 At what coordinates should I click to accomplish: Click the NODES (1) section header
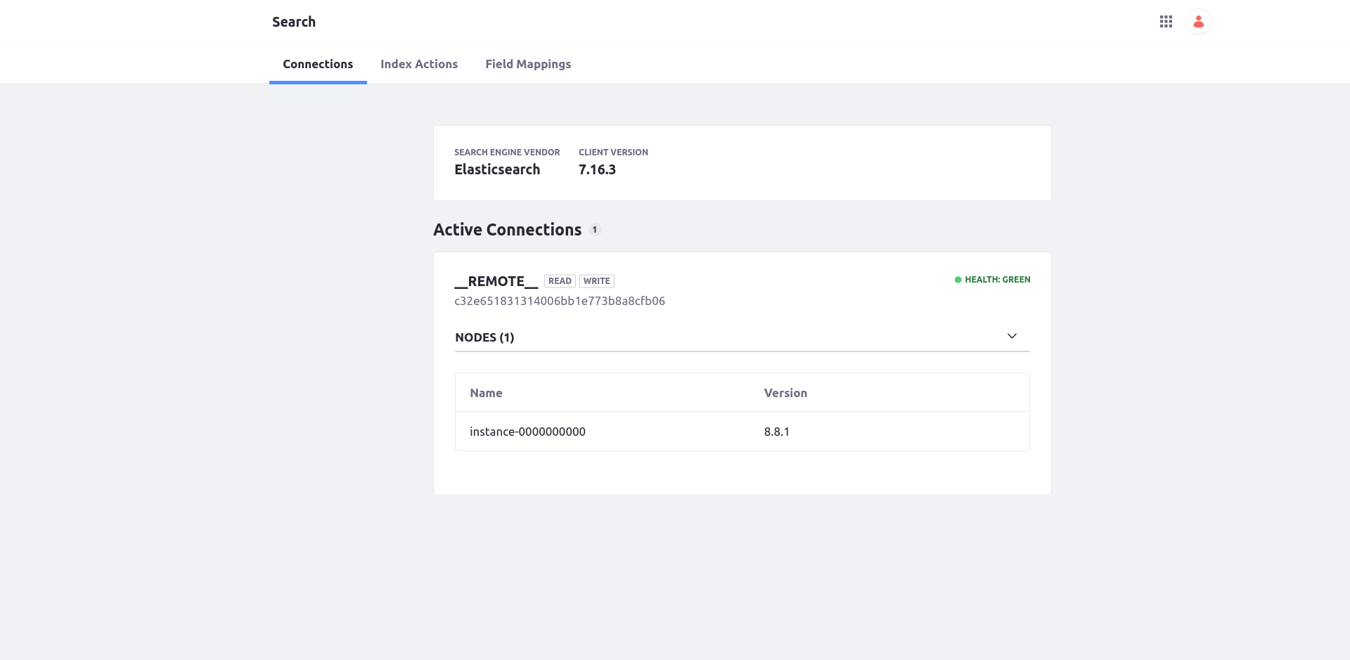pyautogui.click(x=742, y=337)
